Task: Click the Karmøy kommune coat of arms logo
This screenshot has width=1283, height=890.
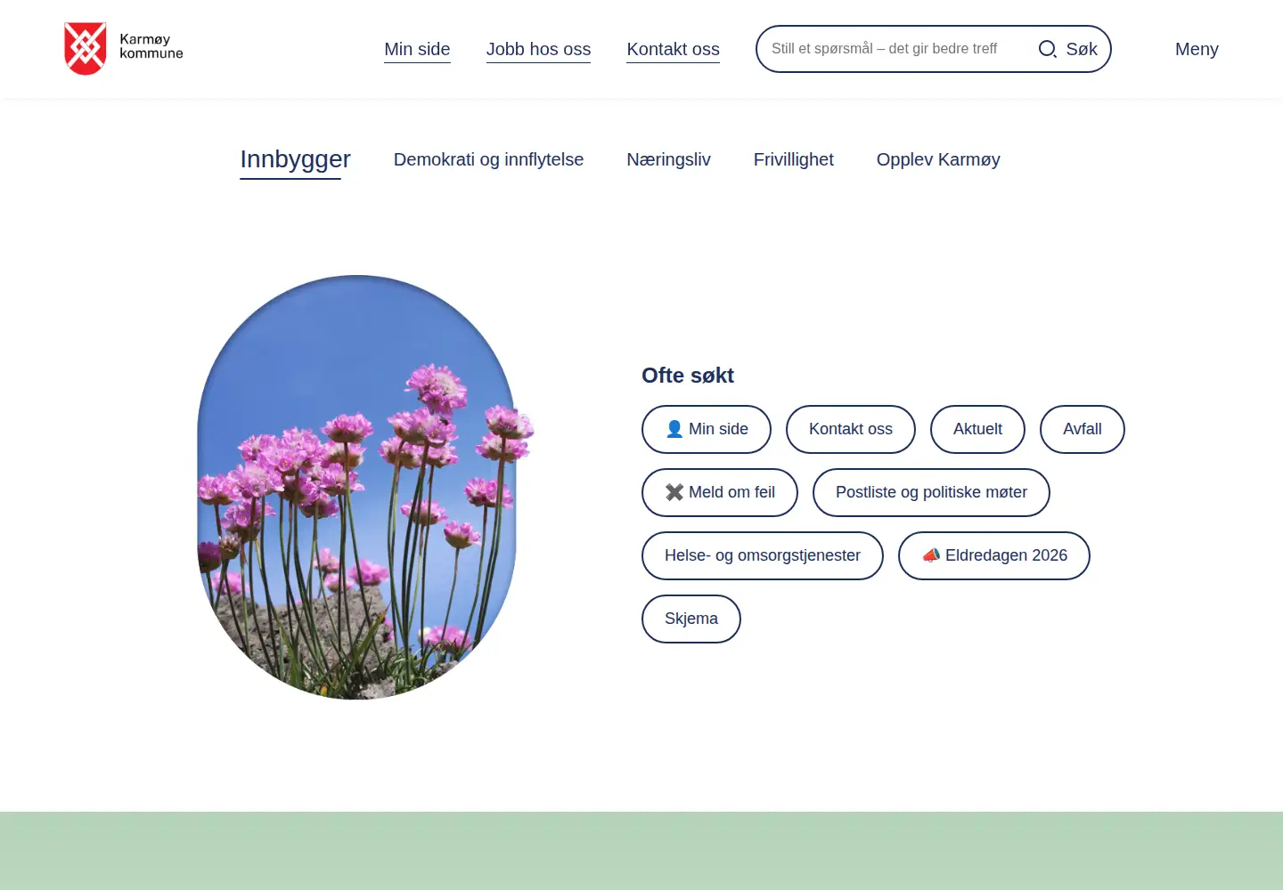Action: point(86,49)
